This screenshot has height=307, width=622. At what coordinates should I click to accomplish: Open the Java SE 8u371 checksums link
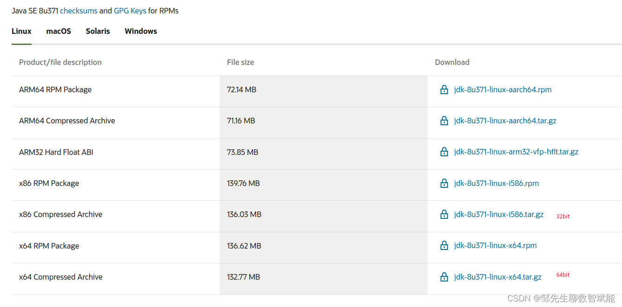coord(78,10)
